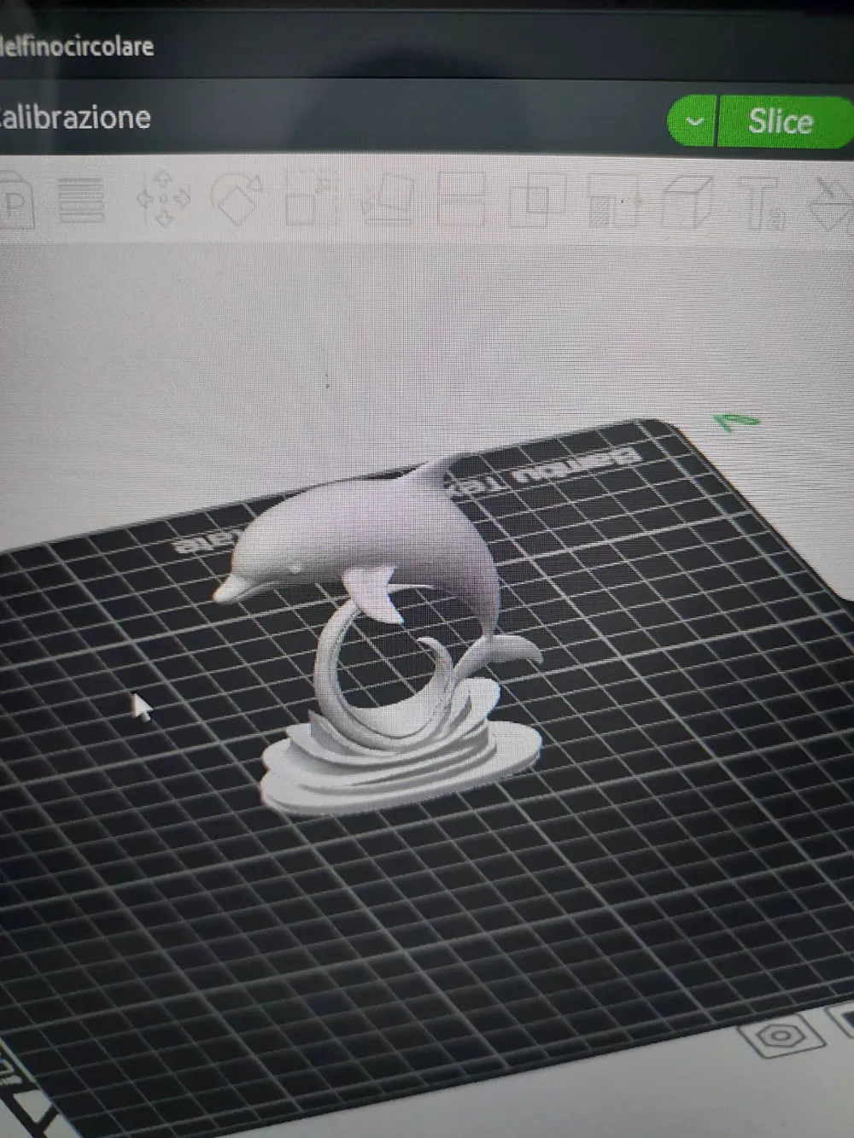The width and height of the screenshot is (854, 1138).
Task: Select the Text shape tool
Action: pos(761,203)
